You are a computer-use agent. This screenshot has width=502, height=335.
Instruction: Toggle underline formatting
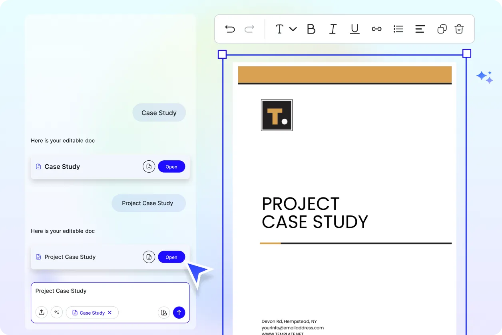point(355,29)
